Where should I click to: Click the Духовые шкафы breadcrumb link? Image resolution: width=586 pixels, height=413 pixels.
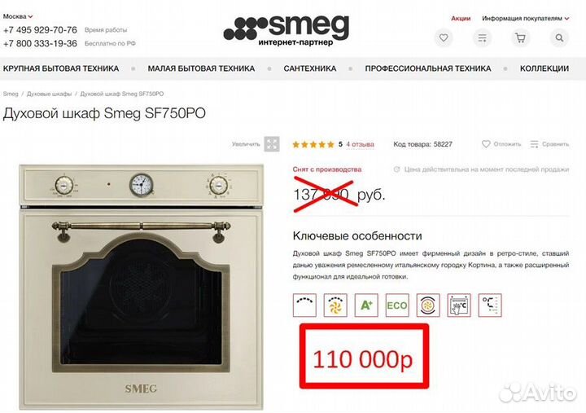(49, 94)
